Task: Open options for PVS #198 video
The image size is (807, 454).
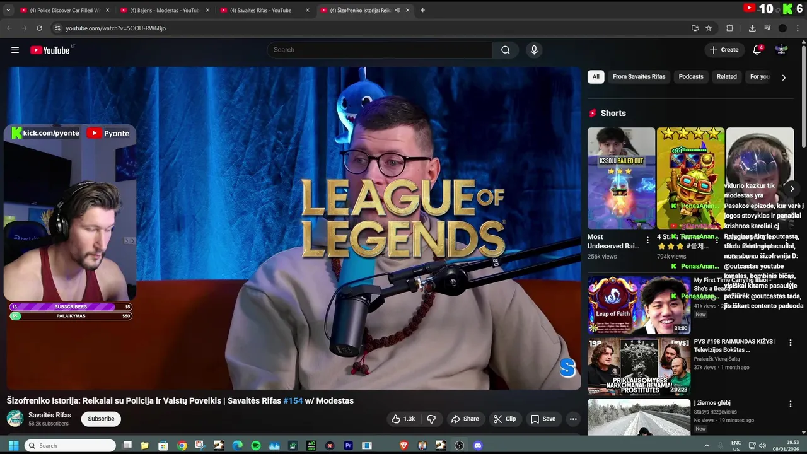Action: click(x=791, y=342)
